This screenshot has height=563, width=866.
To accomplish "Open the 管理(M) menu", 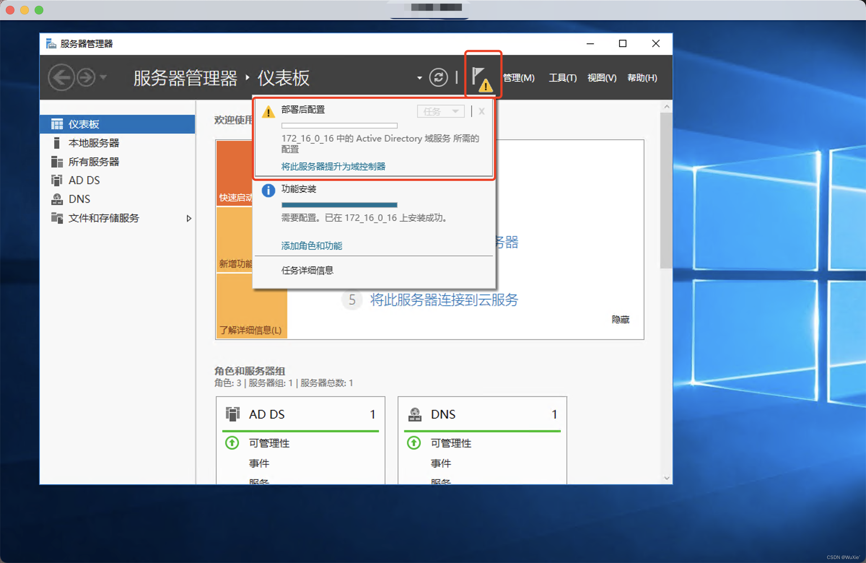I will pyautogui.click(x=519, y=78).
